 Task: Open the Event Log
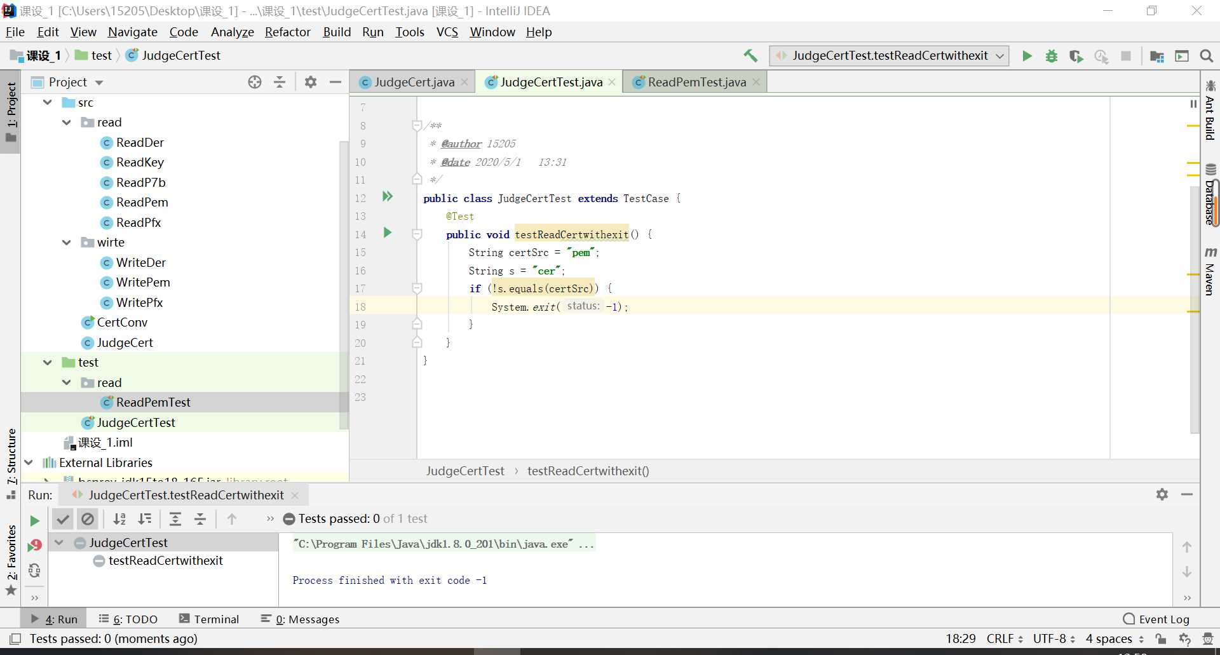pyautogui.click(x=1156, y=619)
